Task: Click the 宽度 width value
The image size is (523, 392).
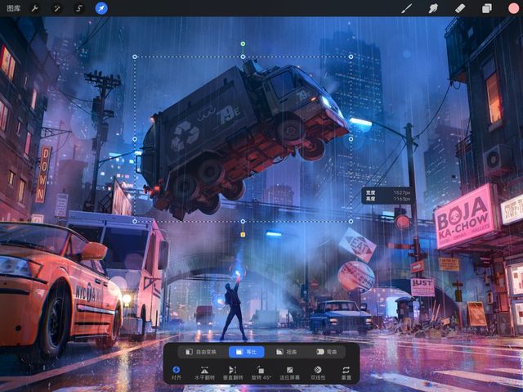Action: point(401,192)
